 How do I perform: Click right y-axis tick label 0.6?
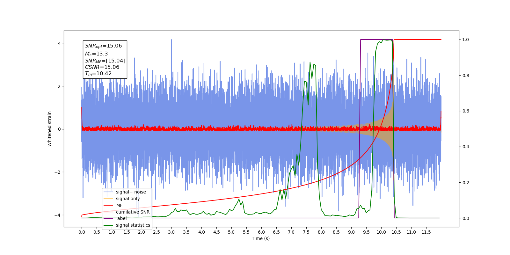pos(466,111)
